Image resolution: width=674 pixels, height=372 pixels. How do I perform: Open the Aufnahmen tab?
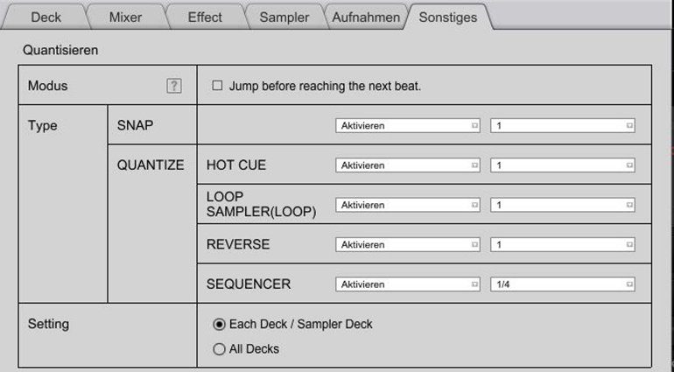366,17
